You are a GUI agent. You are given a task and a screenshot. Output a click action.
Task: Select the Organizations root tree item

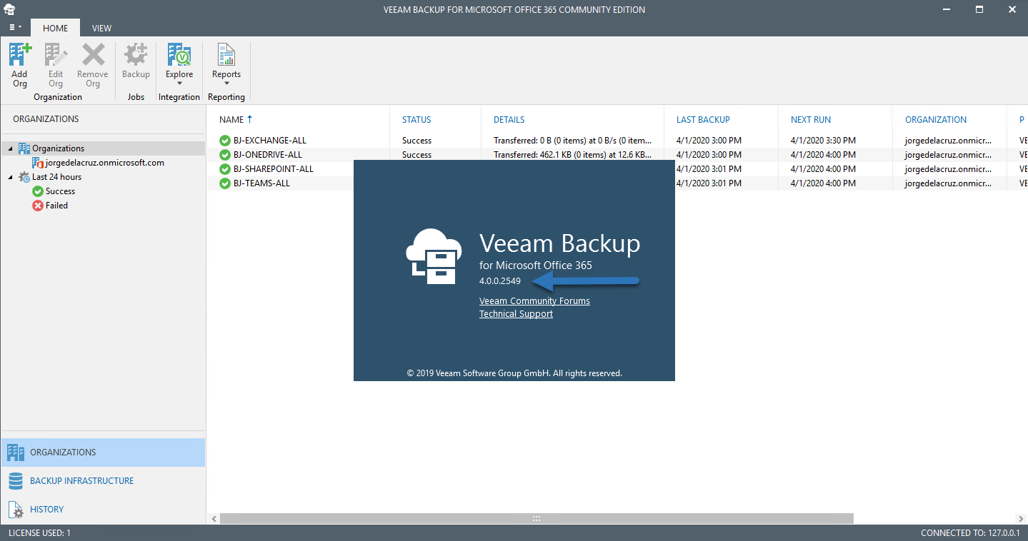click(x=58, y=148)
